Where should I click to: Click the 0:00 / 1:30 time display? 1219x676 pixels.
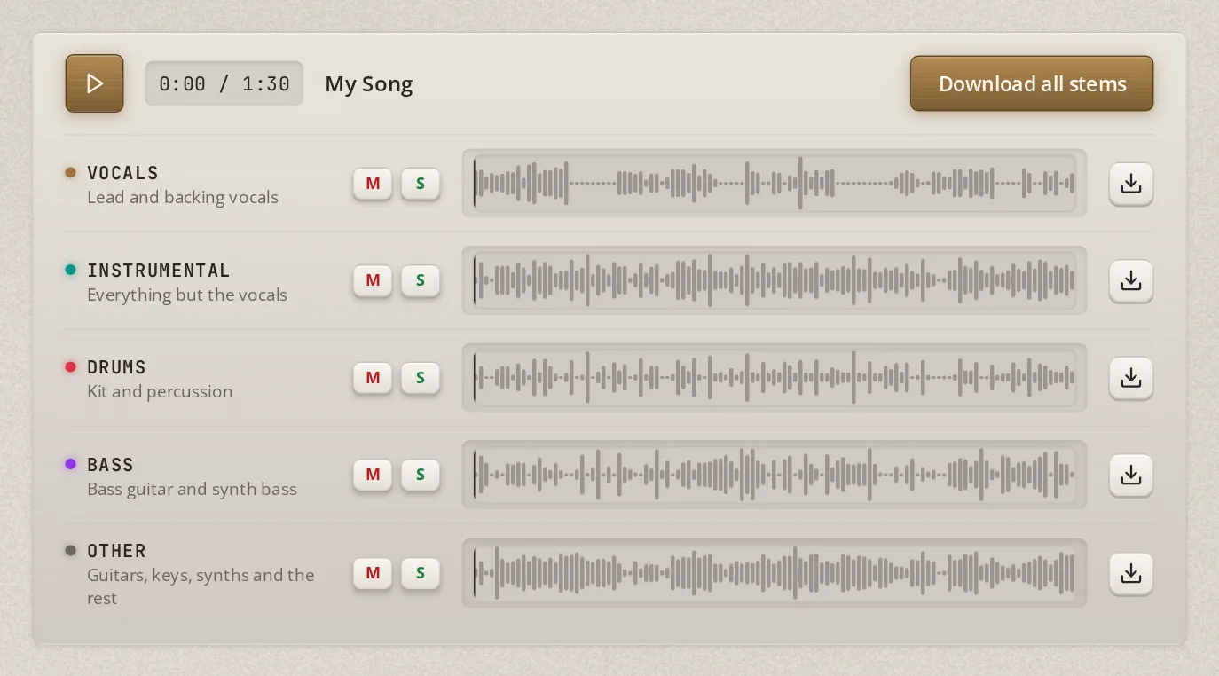pyautogui.click(x=224, y=83)
